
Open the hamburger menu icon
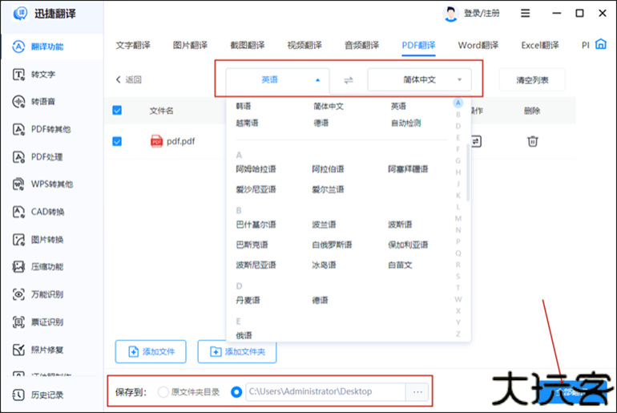pyautogui.click(x=526, y=14)
